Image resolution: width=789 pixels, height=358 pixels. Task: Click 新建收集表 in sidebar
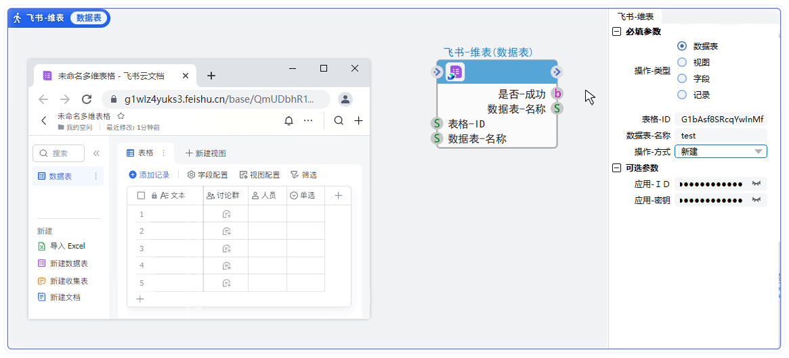tap(63, 281)
